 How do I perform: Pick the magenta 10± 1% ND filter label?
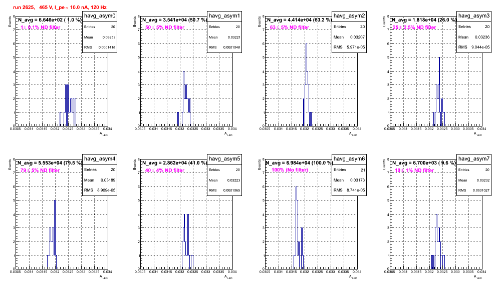click(414, 170)
